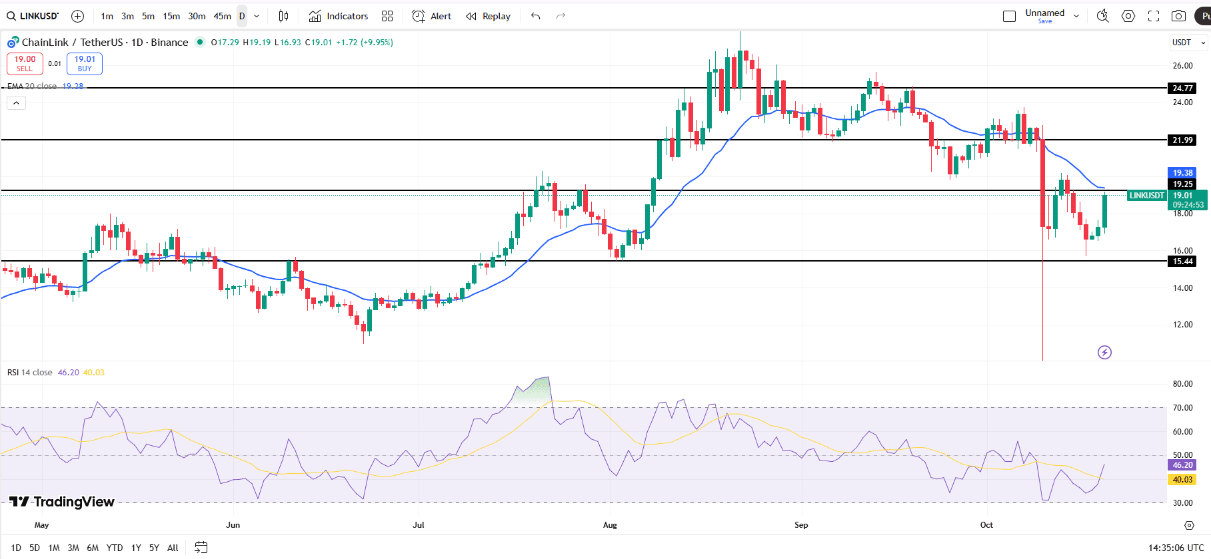Toggle the layout square checkbox beside Unnamed

coord(1009,16)
